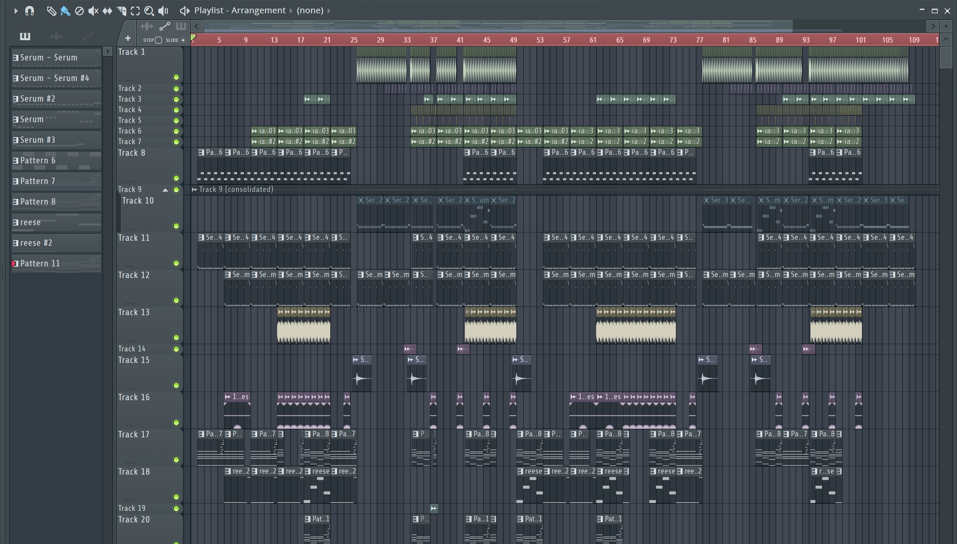Show patterns in the picker panel
The height and width of the screenshot is (544, 957).
click(25, 36)
